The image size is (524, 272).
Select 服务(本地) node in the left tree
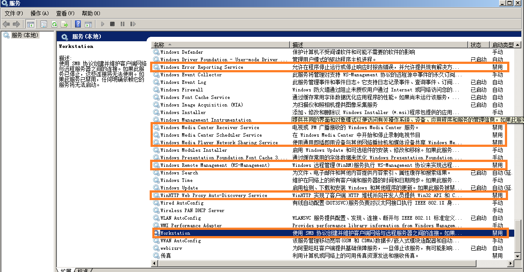(x=25, y=35)
